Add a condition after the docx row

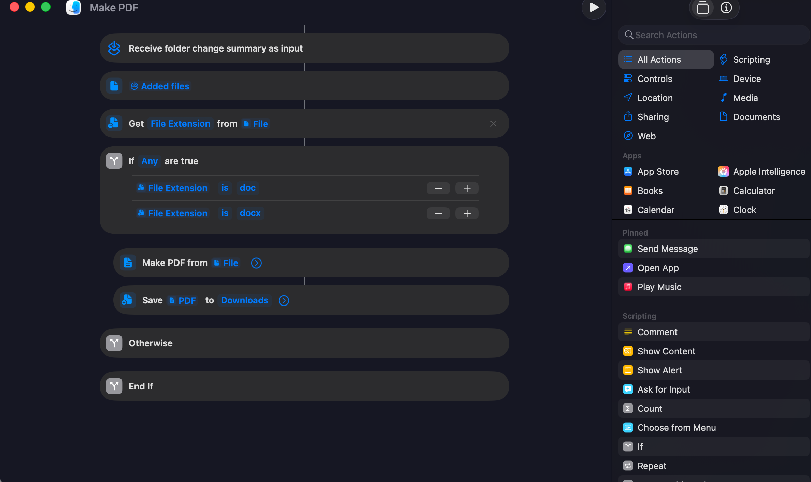click(467, 213)
